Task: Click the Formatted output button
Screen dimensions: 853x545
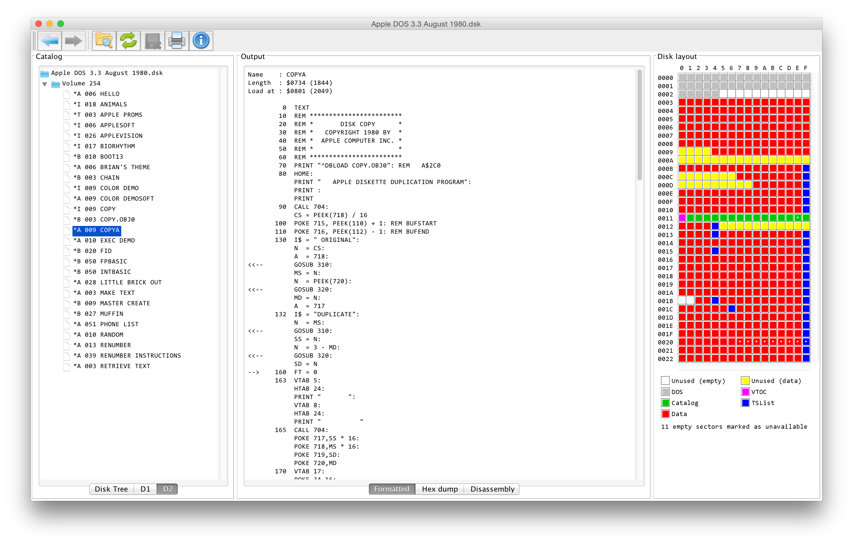Action: (390, 489)
